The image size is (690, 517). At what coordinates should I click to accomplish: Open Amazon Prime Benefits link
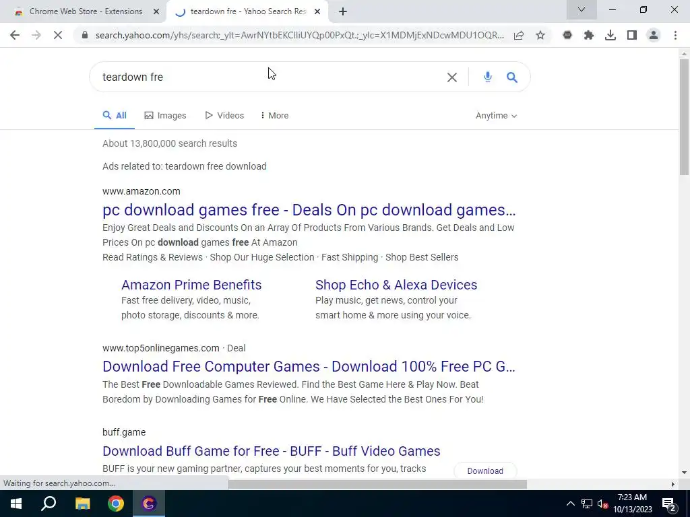pyautogui.click(x=191, y=285)
